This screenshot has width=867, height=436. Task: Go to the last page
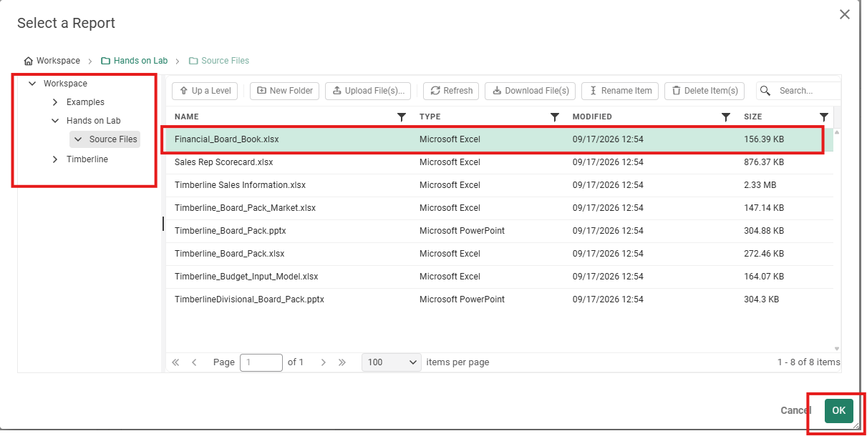[x=342, y=362]
